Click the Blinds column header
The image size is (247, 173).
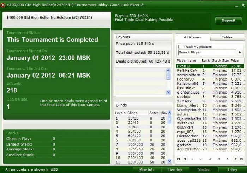[x=137, y=113]
